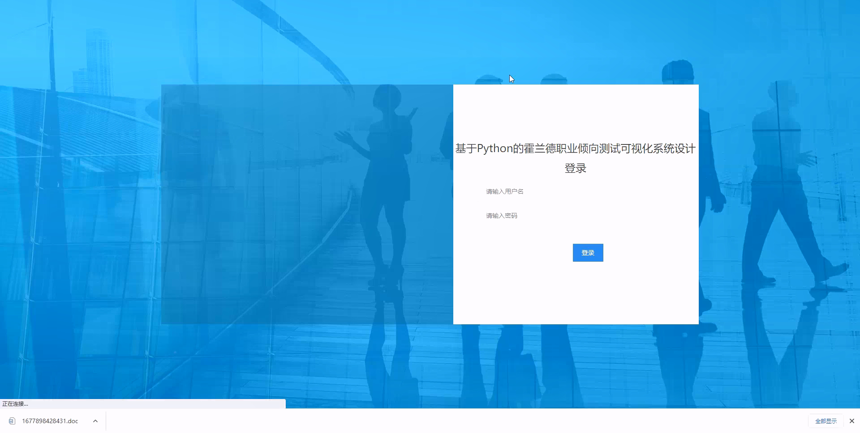Select the username placeholder text
The image size is (860, 433).
pyautogui.click(x=504, y=191)
